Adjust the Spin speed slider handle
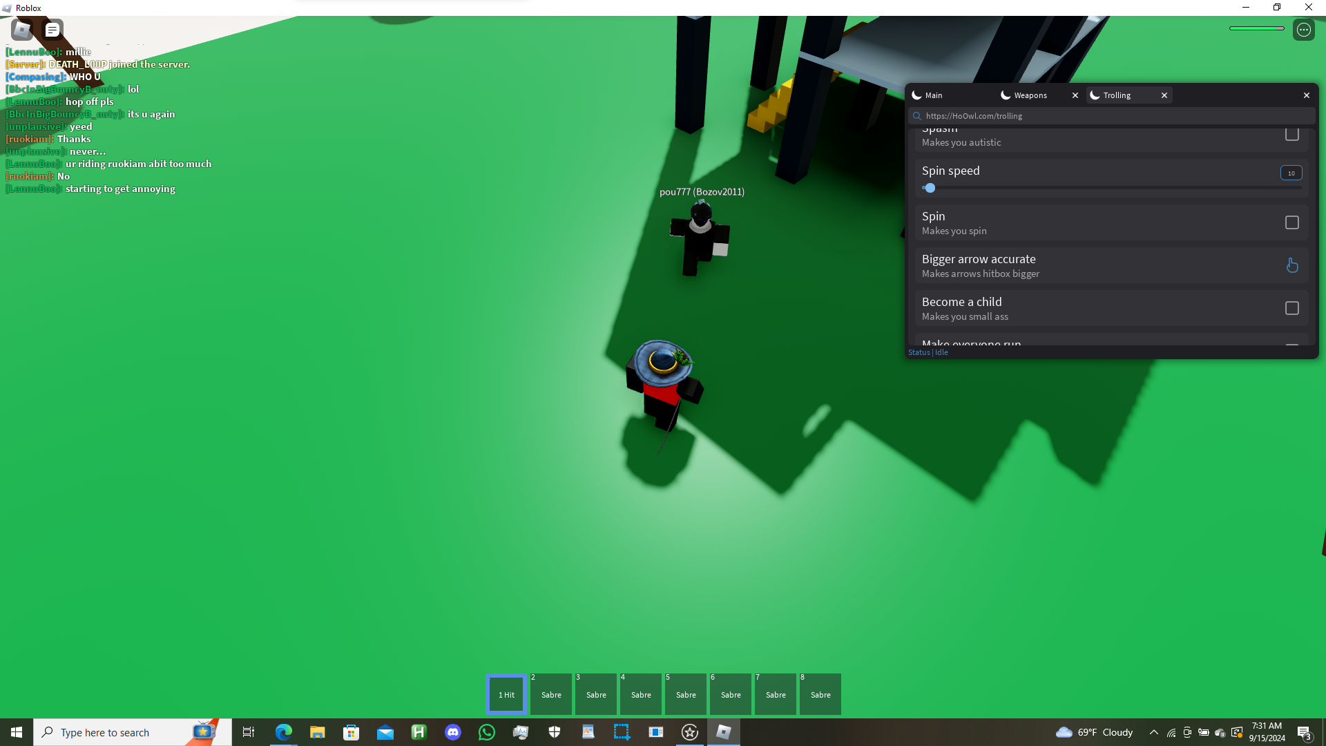This screenshot has width=1326, height=746. pyautogui.click(x=930, y=188)
